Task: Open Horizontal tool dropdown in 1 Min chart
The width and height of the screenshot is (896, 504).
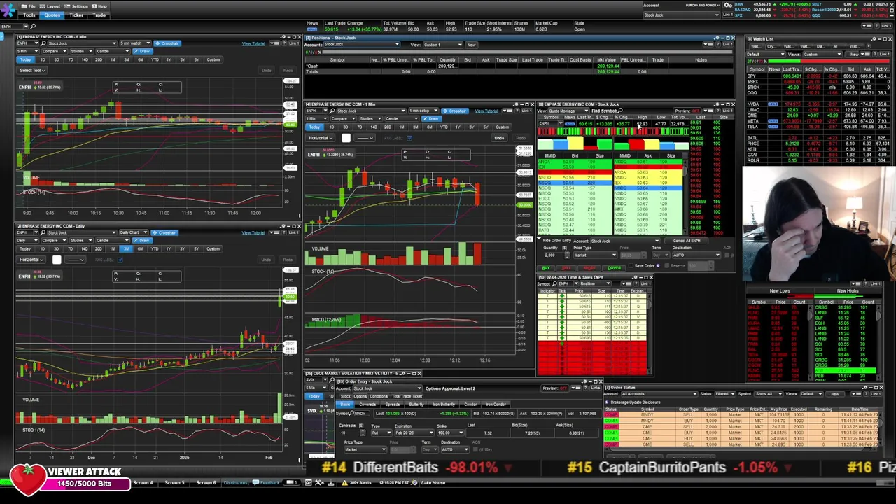Action: point(321,138)
